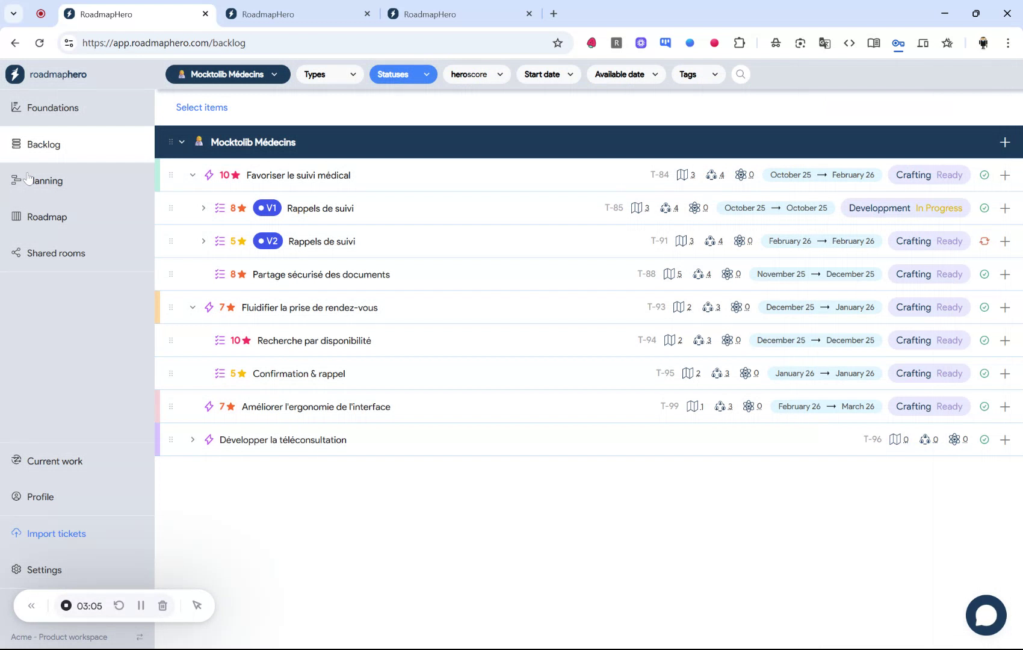Click the 'Select items' link
This screenshot has width=1023, height=650.
tap(202, 107)
